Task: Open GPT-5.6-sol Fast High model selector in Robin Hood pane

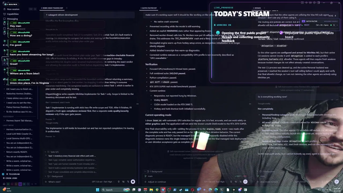Action: (x=102, y=182)
